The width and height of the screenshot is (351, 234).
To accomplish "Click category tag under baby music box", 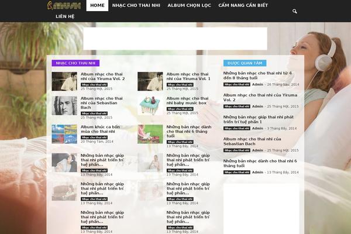I will coord(180,109).
